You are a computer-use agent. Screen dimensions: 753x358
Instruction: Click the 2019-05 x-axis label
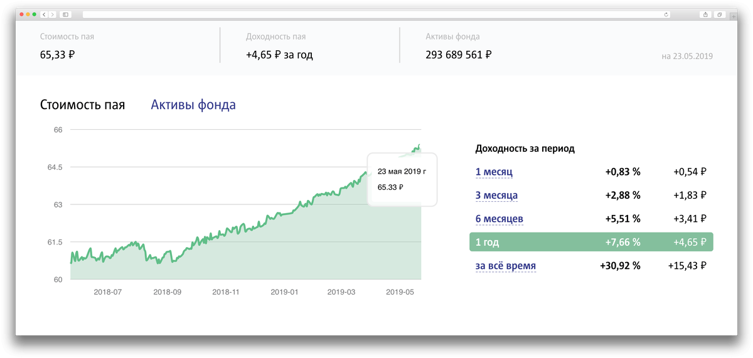click(x=400, y=292)
